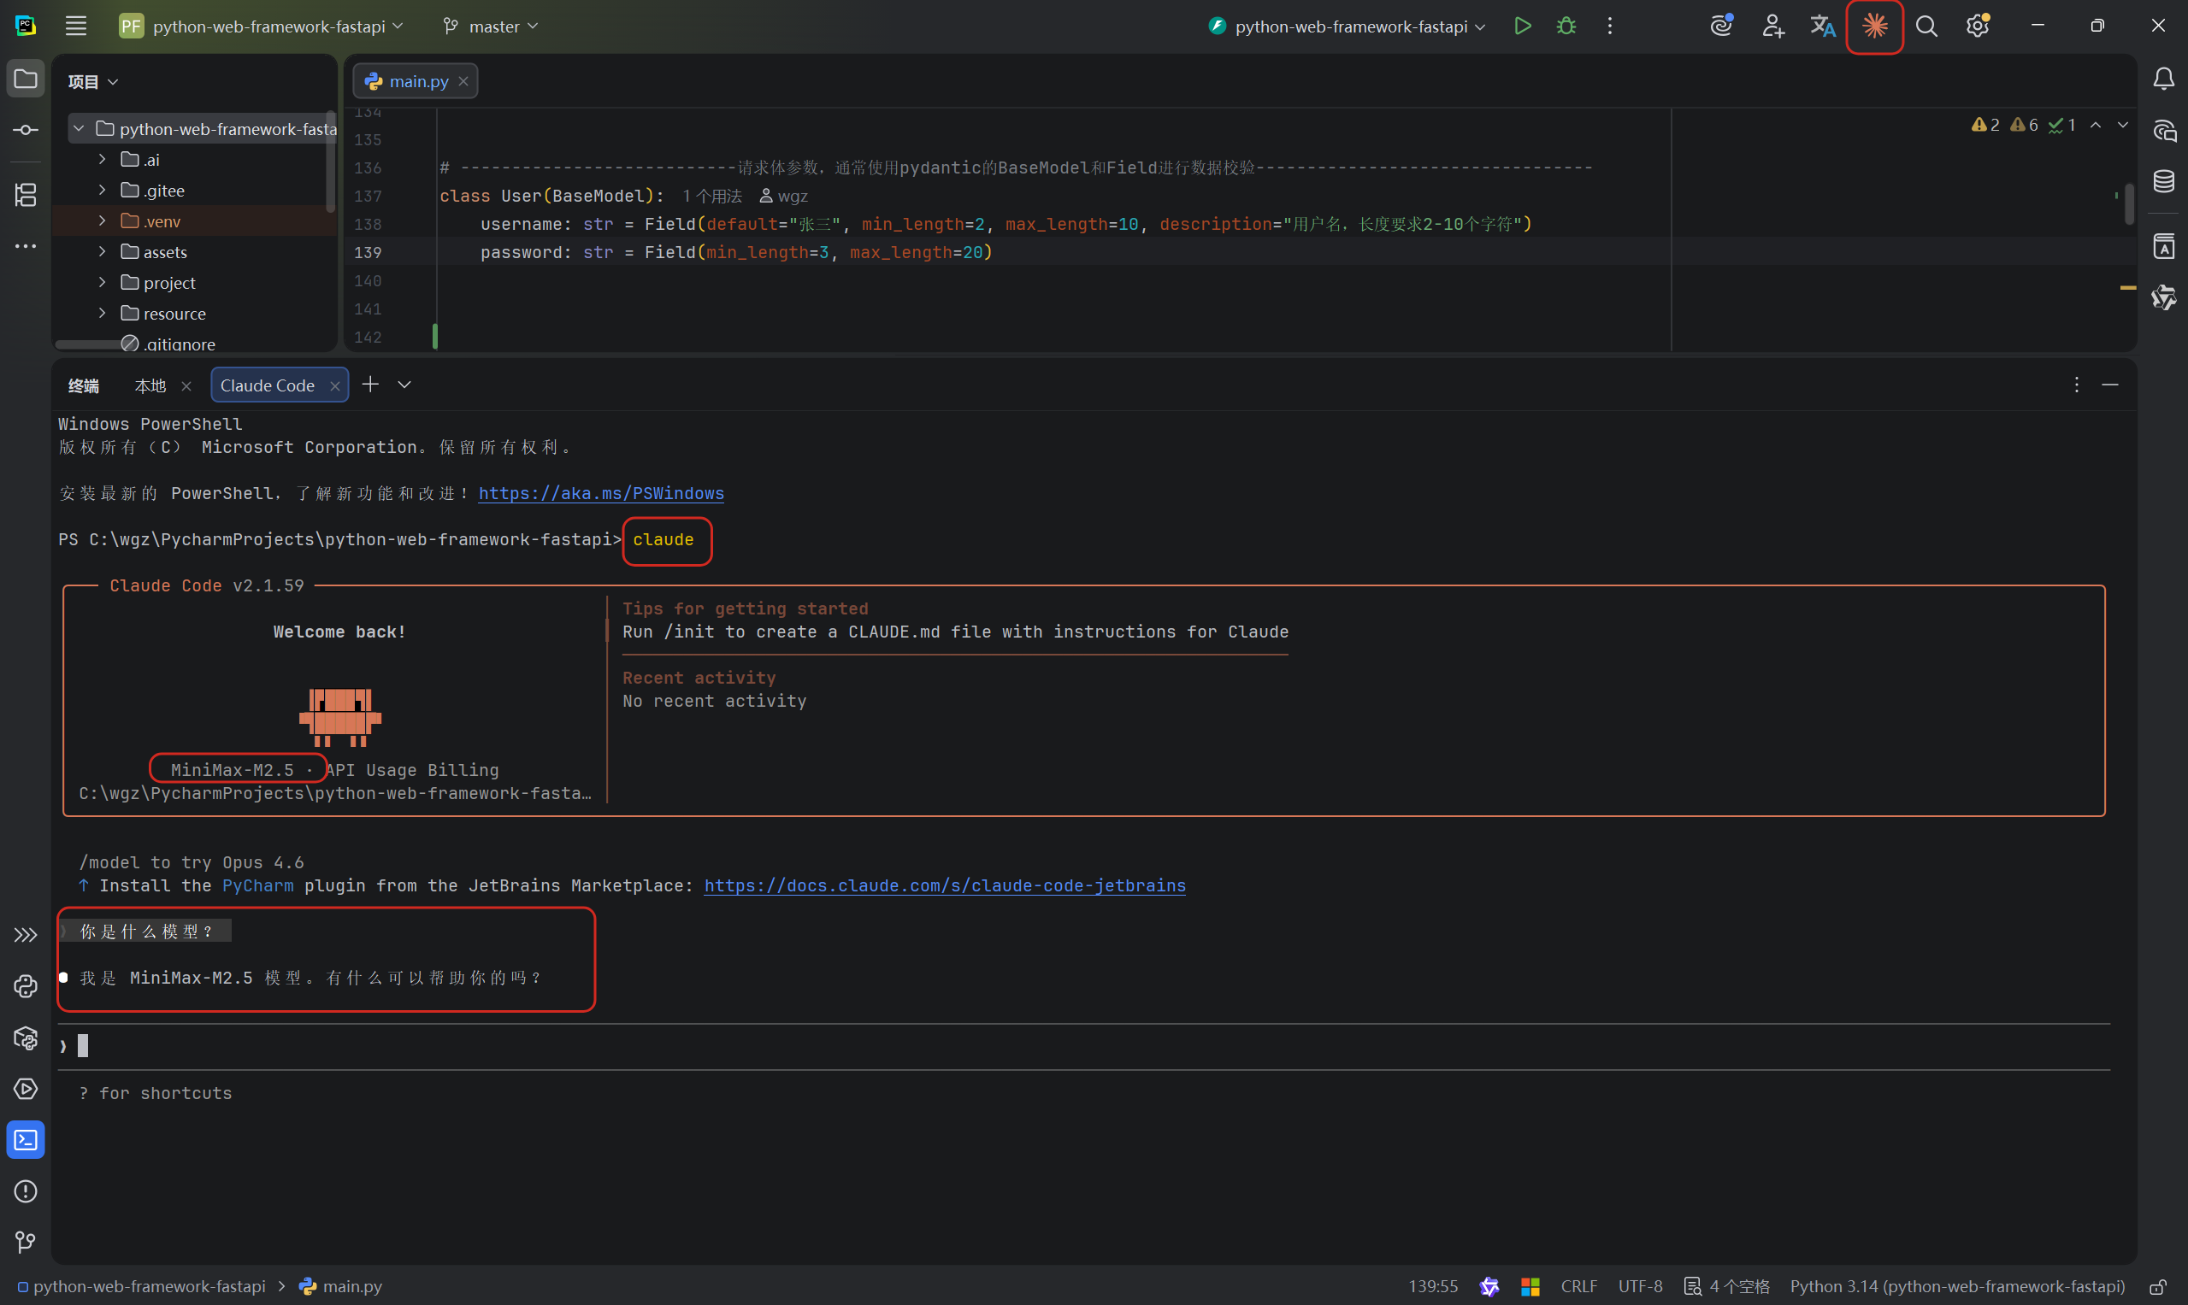Open the Structure tool window icon
Viewport: 2188px width, 1305px height.
pyautogui.click(x=26, y=194)
